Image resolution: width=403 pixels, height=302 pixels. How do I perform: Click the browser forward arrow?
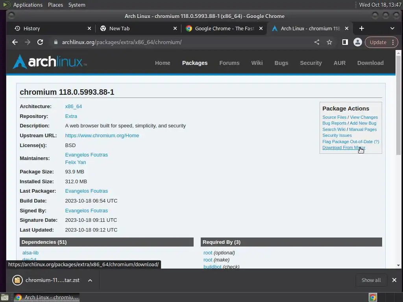(28, 42)
